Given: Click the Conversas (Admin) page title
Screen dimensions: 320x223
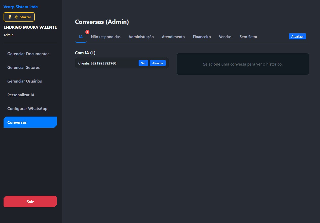Looking at the screenshot, I should pyautogui.click(x=102, y=22).
